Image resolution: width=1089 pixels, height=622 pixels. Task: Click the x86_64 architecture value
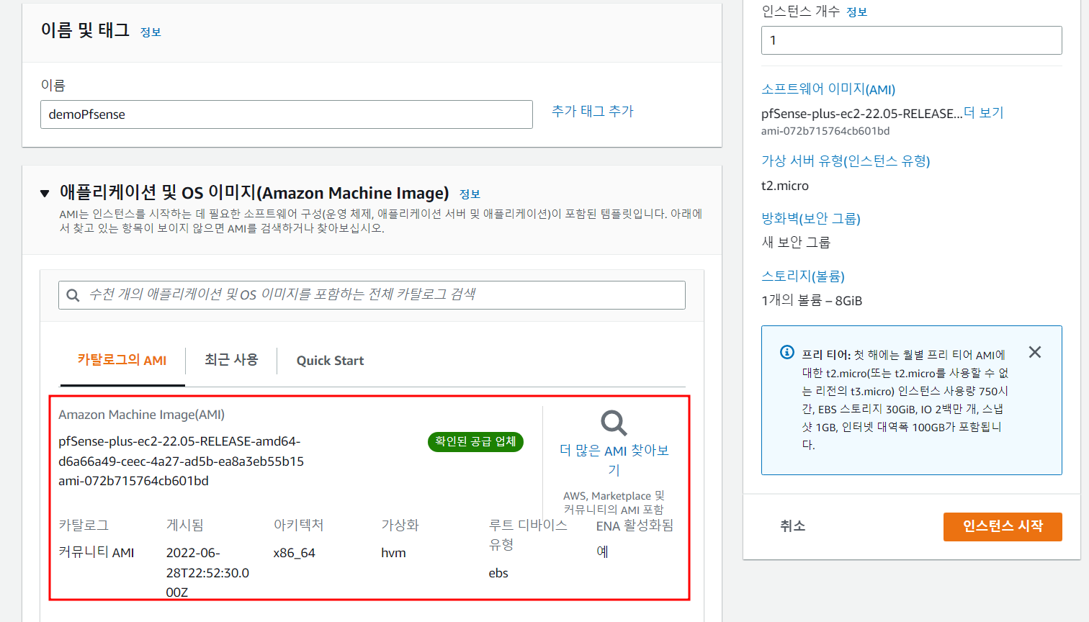pyautogui.click(x=294, y=553)
